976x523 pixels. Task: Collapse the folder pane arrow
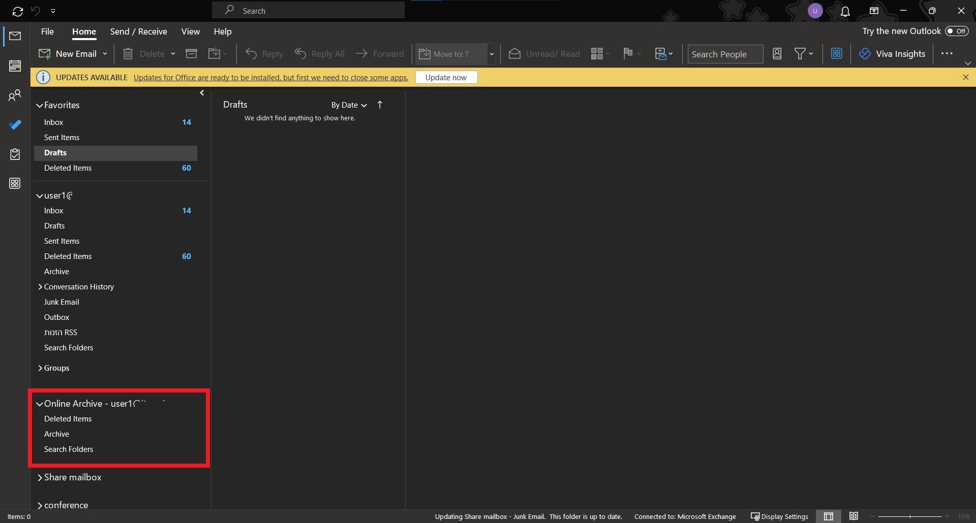[x=202, y=93]
